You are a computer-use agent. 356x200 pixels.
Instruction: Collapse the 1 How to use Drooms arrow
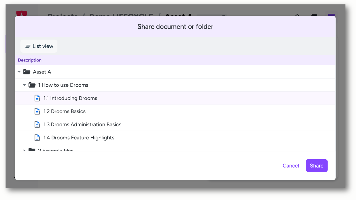point(24,85)
